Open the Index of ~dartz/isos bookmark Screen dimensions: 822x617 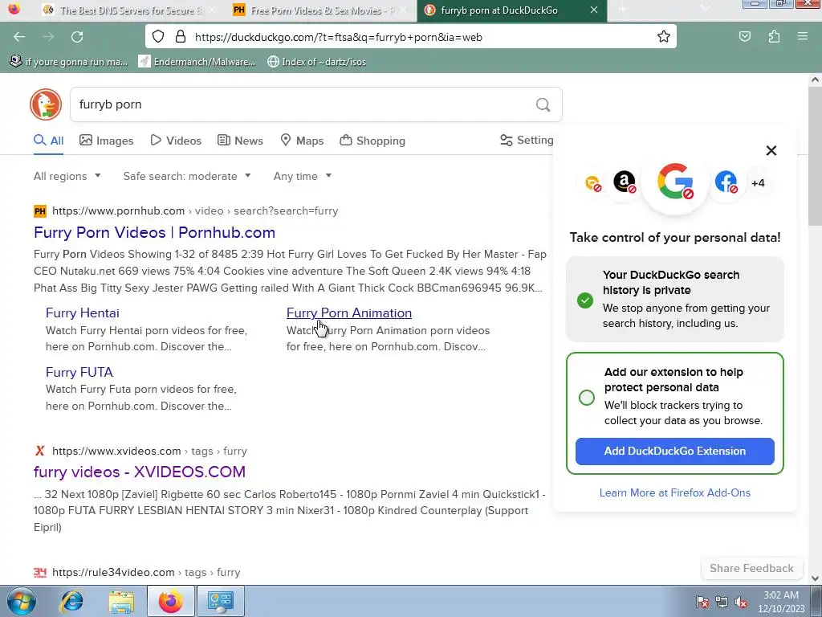[x=316, y=62]
